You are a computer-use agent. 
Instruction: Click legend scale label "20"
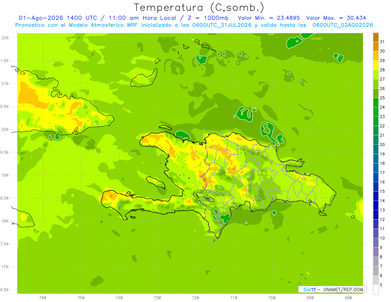[x=383, y=145]
